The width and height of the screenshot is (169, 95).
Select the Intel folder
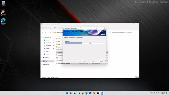pyautogui.click(x=59, y=42)
